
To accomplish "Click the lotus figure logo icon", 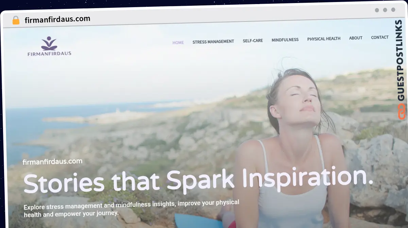I will (x=49, y=43).
